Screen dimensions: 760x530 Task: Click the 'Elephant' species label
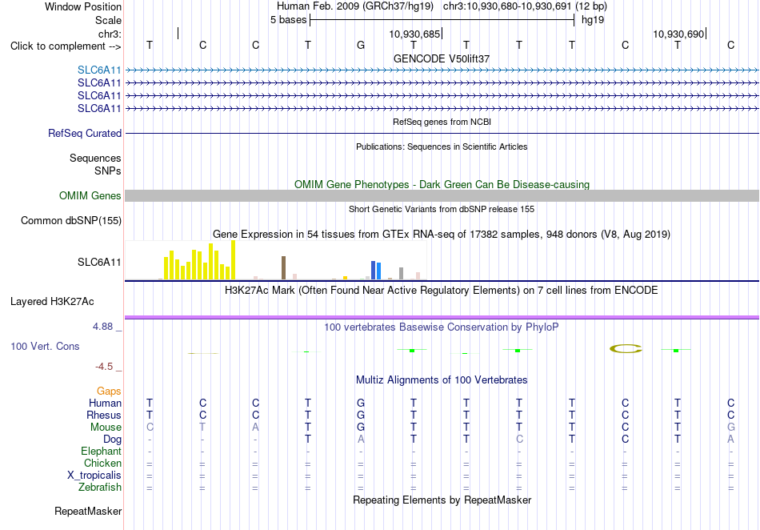point(101,451)
